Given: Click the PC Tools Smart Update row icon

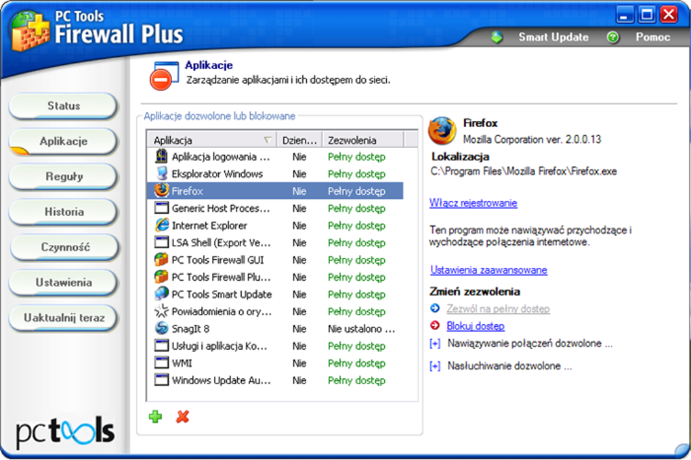Looking at the screenshot, I should (x=162, y=294).
